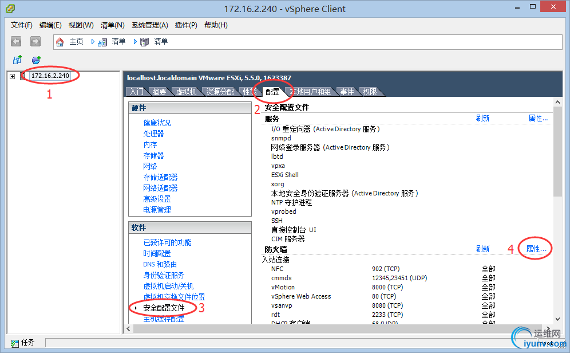Click the vSphere Client title bar icon
The height and width of the screenshot is (353, 570).
10,9
